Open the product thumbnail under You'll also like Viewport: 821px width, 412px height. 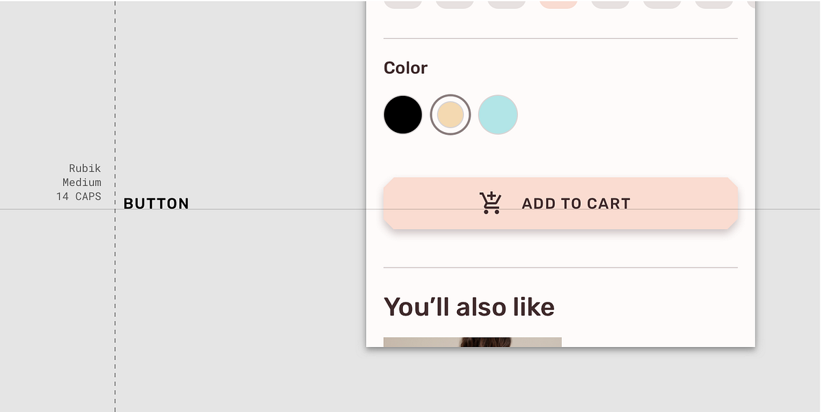(x=472, y=342)
